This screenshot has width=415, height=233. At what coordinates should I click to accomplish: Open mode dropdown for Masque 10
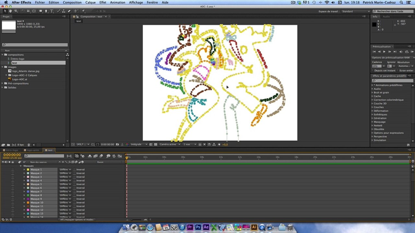tap(65, 203)
